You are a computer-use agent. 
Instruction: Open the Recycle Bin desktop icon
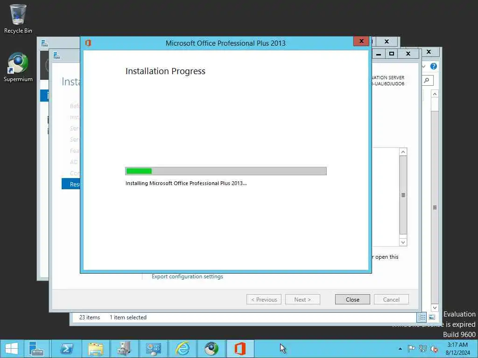18,19
